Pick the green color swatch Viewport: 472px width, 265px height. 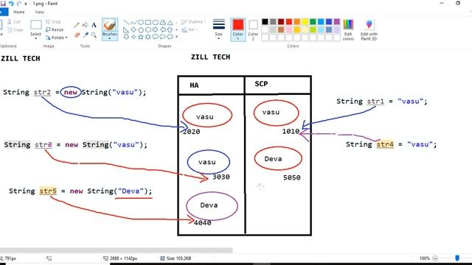pos(313,21)
